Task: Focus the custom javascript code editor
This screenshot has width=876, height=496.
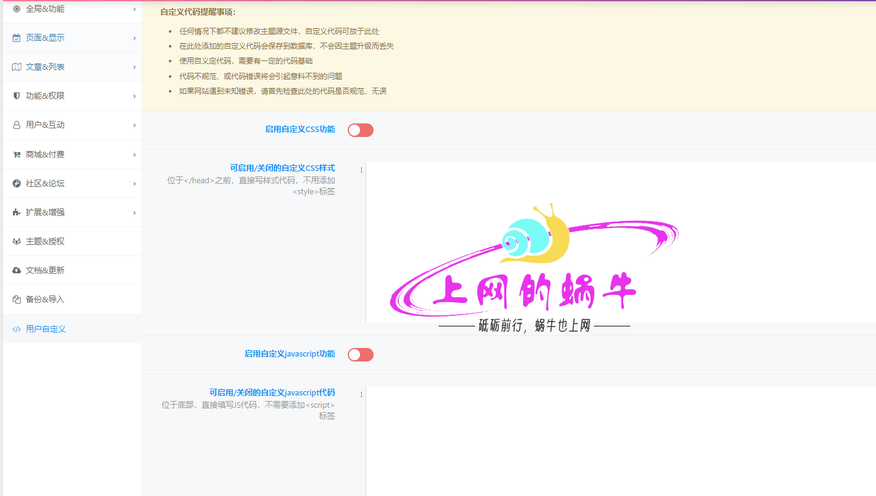Action: click(x=621, y=441)
